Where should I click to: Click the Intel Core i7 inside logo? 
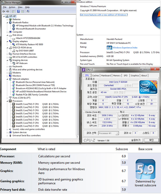(148, 87)
